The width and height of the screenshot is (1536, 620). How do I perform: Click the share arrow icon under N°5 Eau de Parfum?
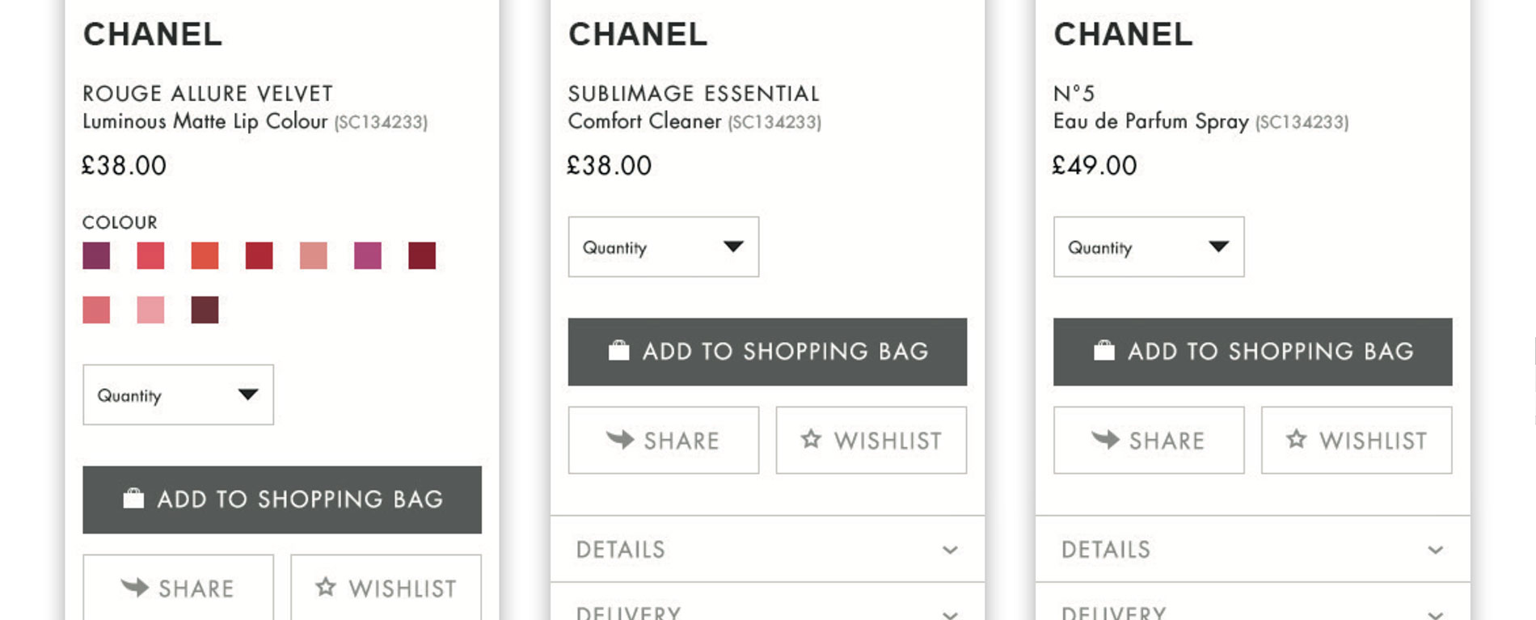[x=1105, y=439]
